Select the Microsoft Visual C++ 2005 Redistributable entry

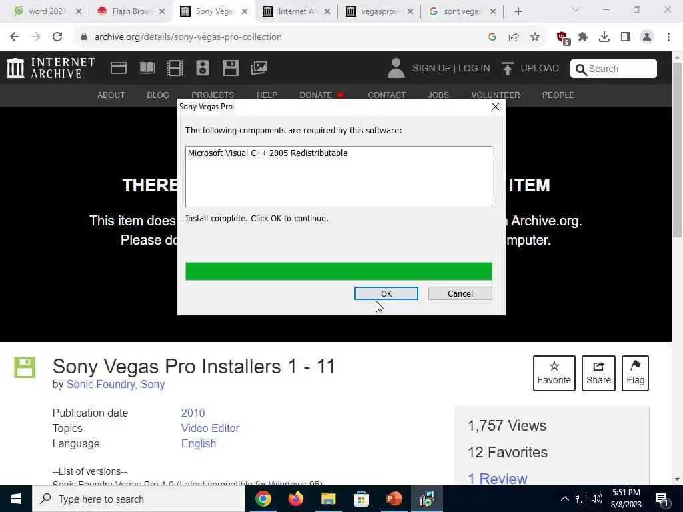tap(268, 153)
